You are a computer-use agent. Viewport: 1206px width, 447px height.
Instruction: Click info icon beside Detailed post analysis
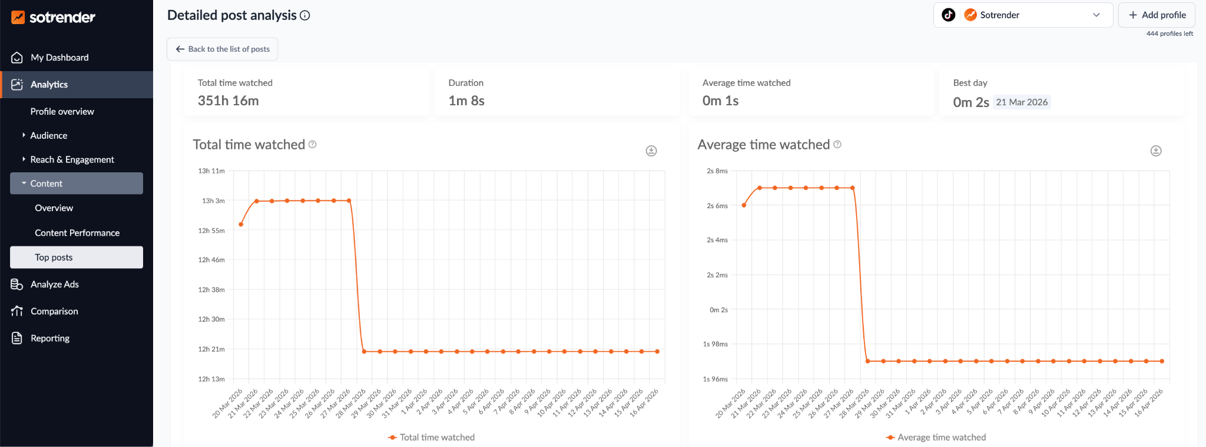click(305, 15)
